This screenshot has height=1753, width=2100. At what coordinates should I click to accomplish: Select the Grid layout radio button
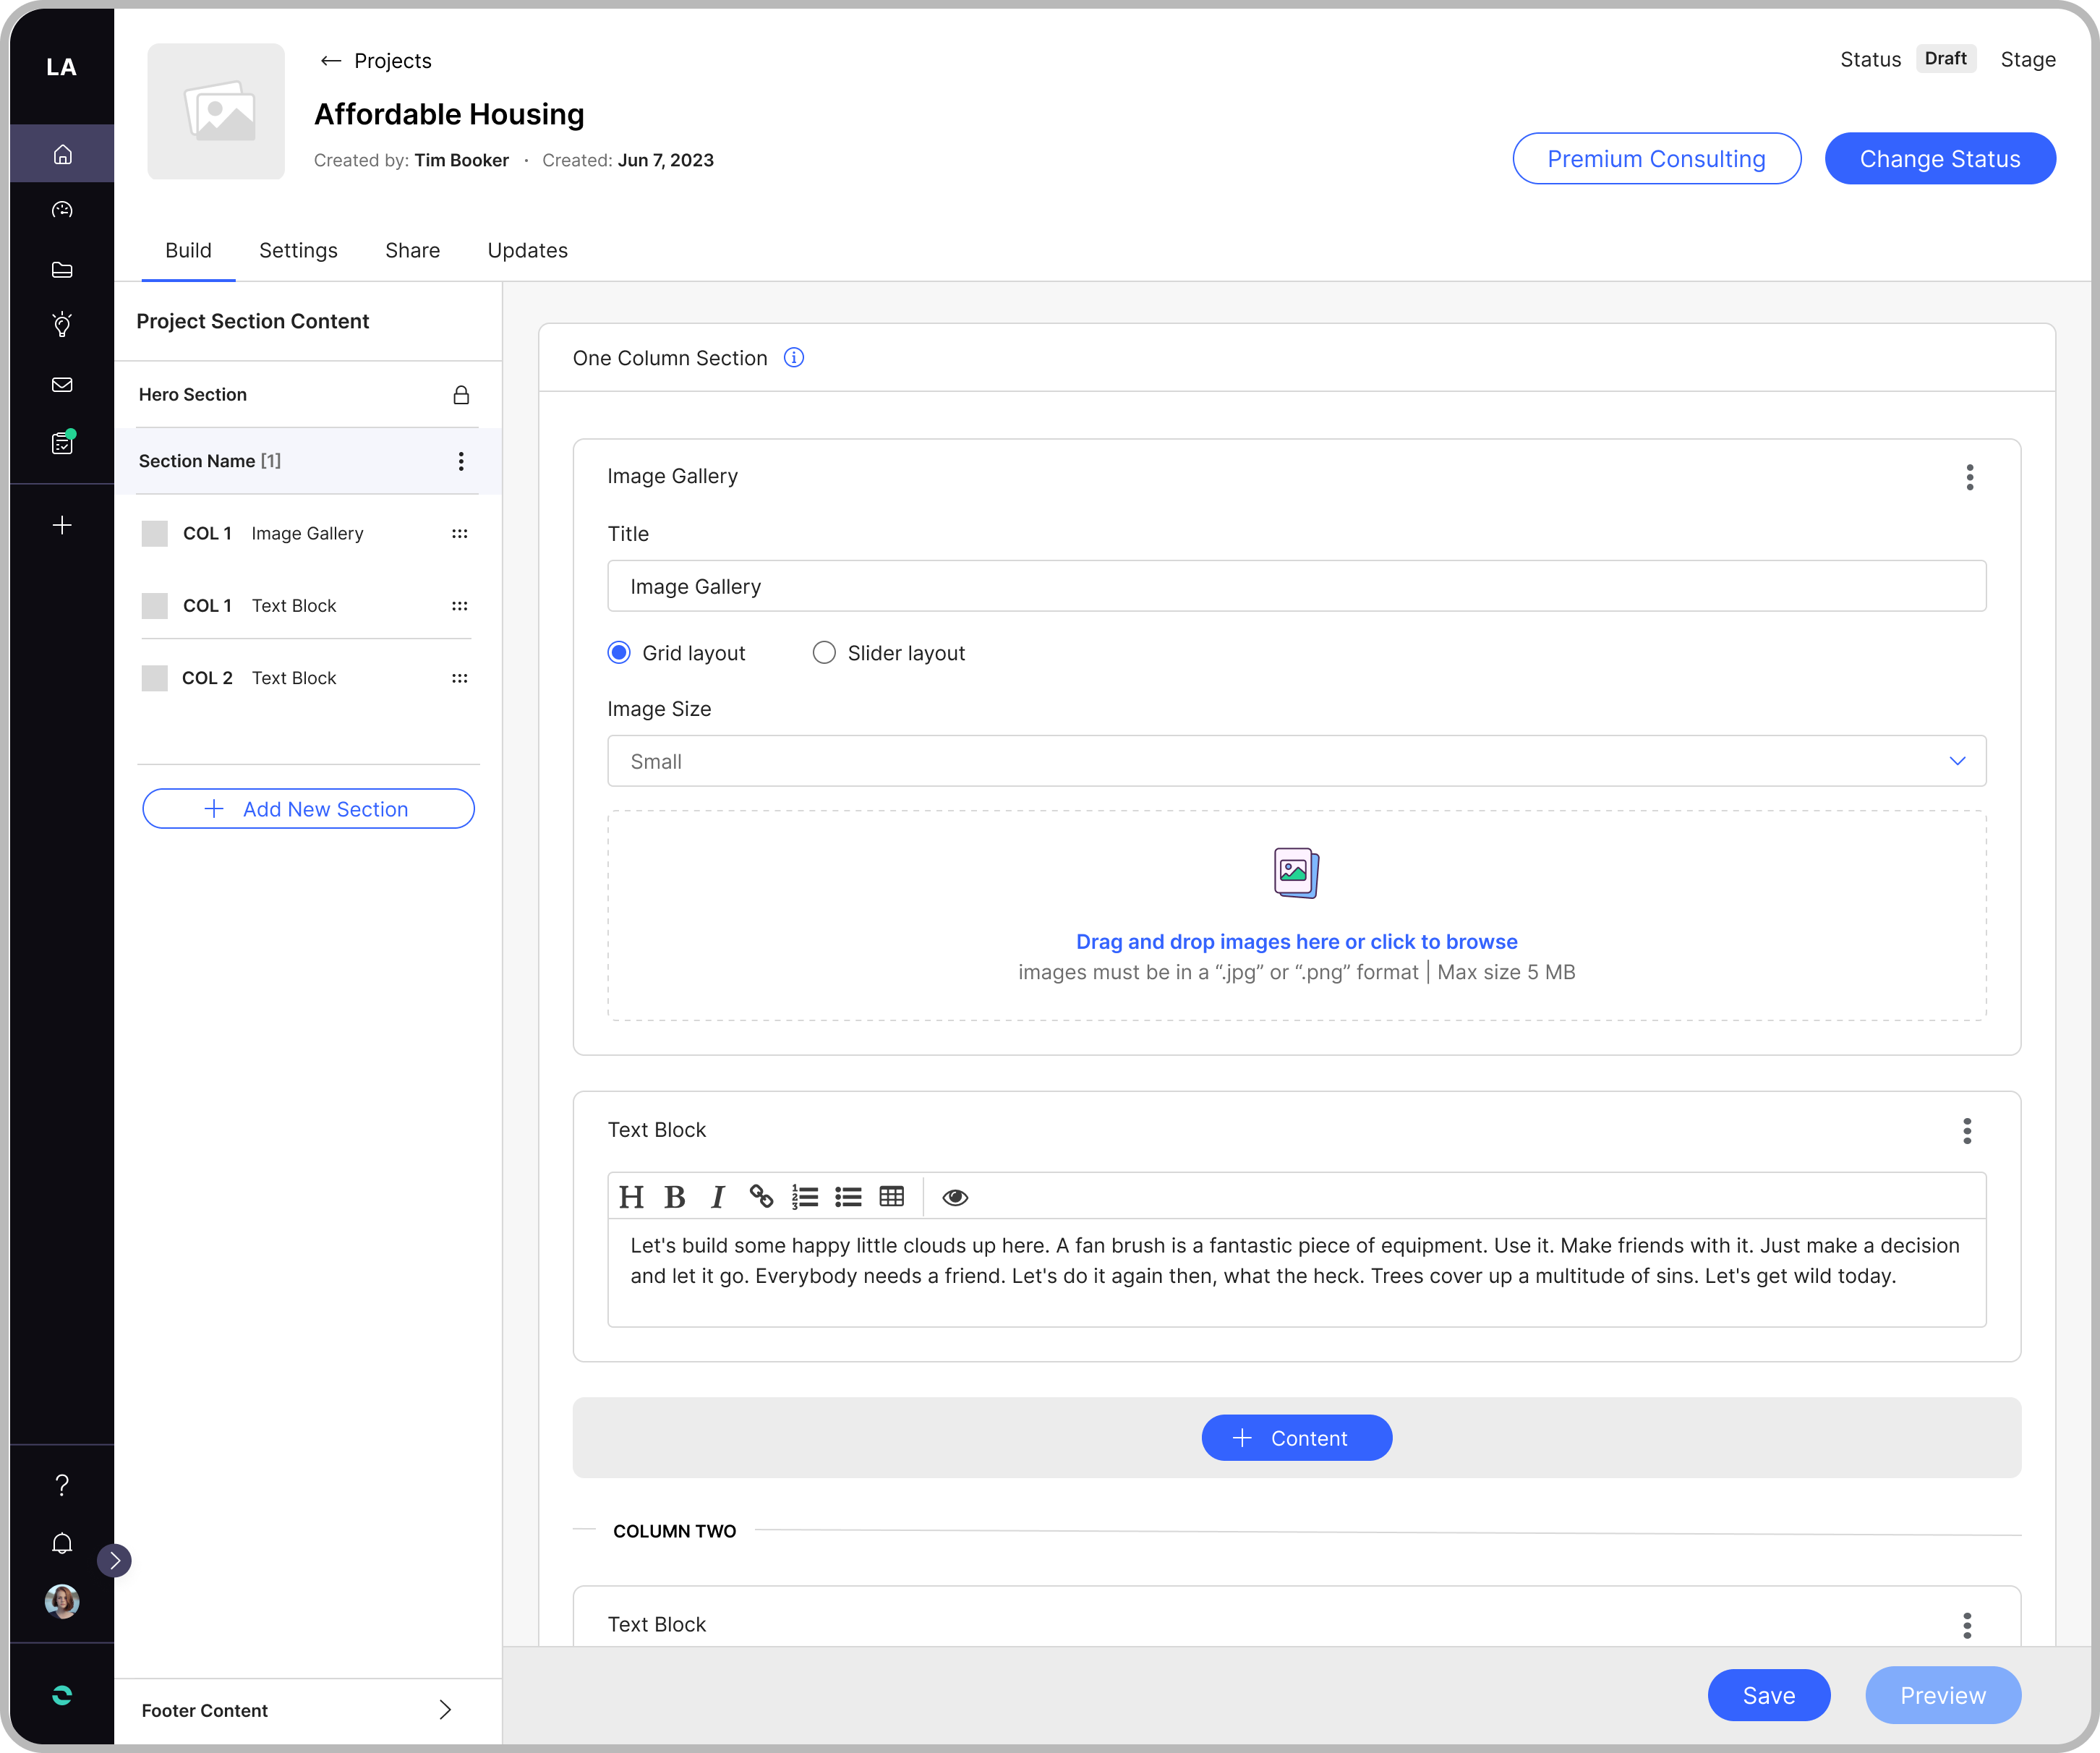[x=619, y=653]
